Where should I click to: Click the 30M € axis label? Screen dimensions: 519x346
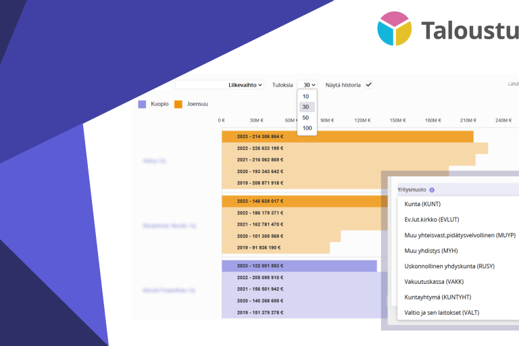point(257,120)
